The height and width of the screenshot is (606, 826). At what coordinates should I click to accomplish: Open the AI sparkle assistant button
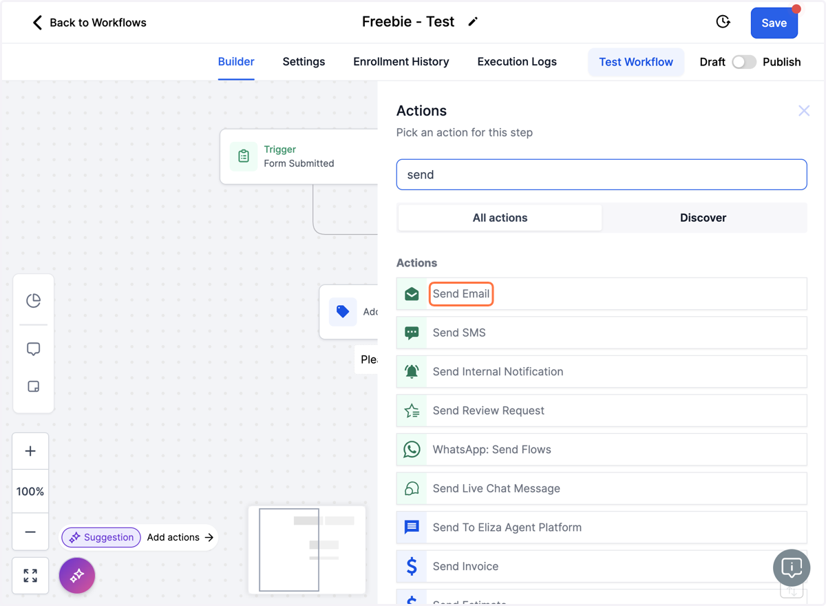pyautogui.click(x=77, y=575)
